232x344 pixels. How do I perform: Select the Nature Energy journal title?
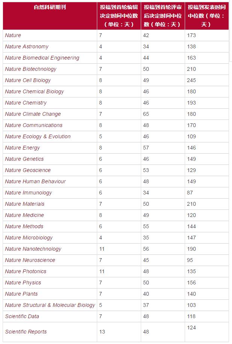click(x=23, y=148)
